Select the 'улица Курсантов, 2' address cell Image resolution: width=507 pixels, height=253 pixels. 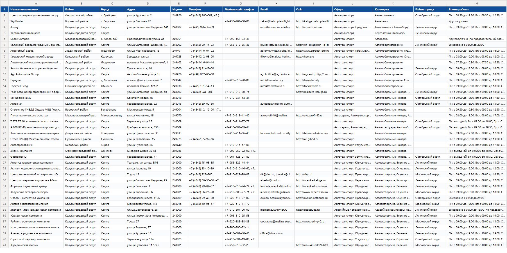148,15
